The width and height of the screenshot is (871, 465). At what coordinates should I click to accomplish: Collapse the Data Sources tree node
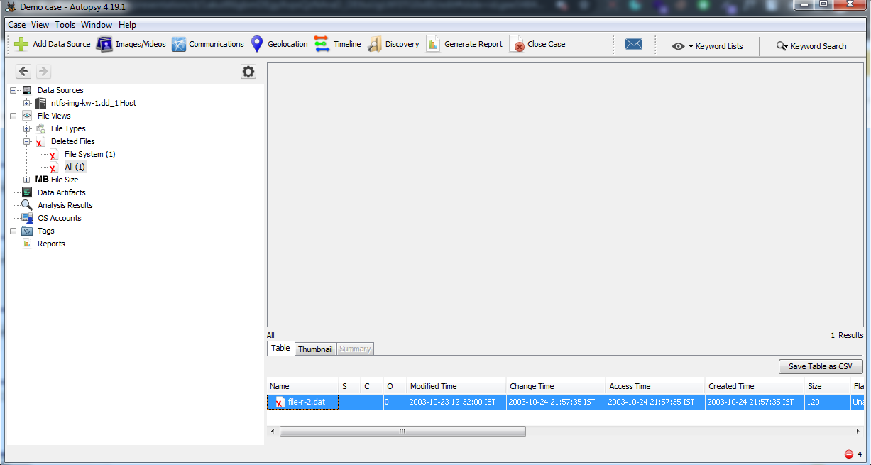[13, 90]
